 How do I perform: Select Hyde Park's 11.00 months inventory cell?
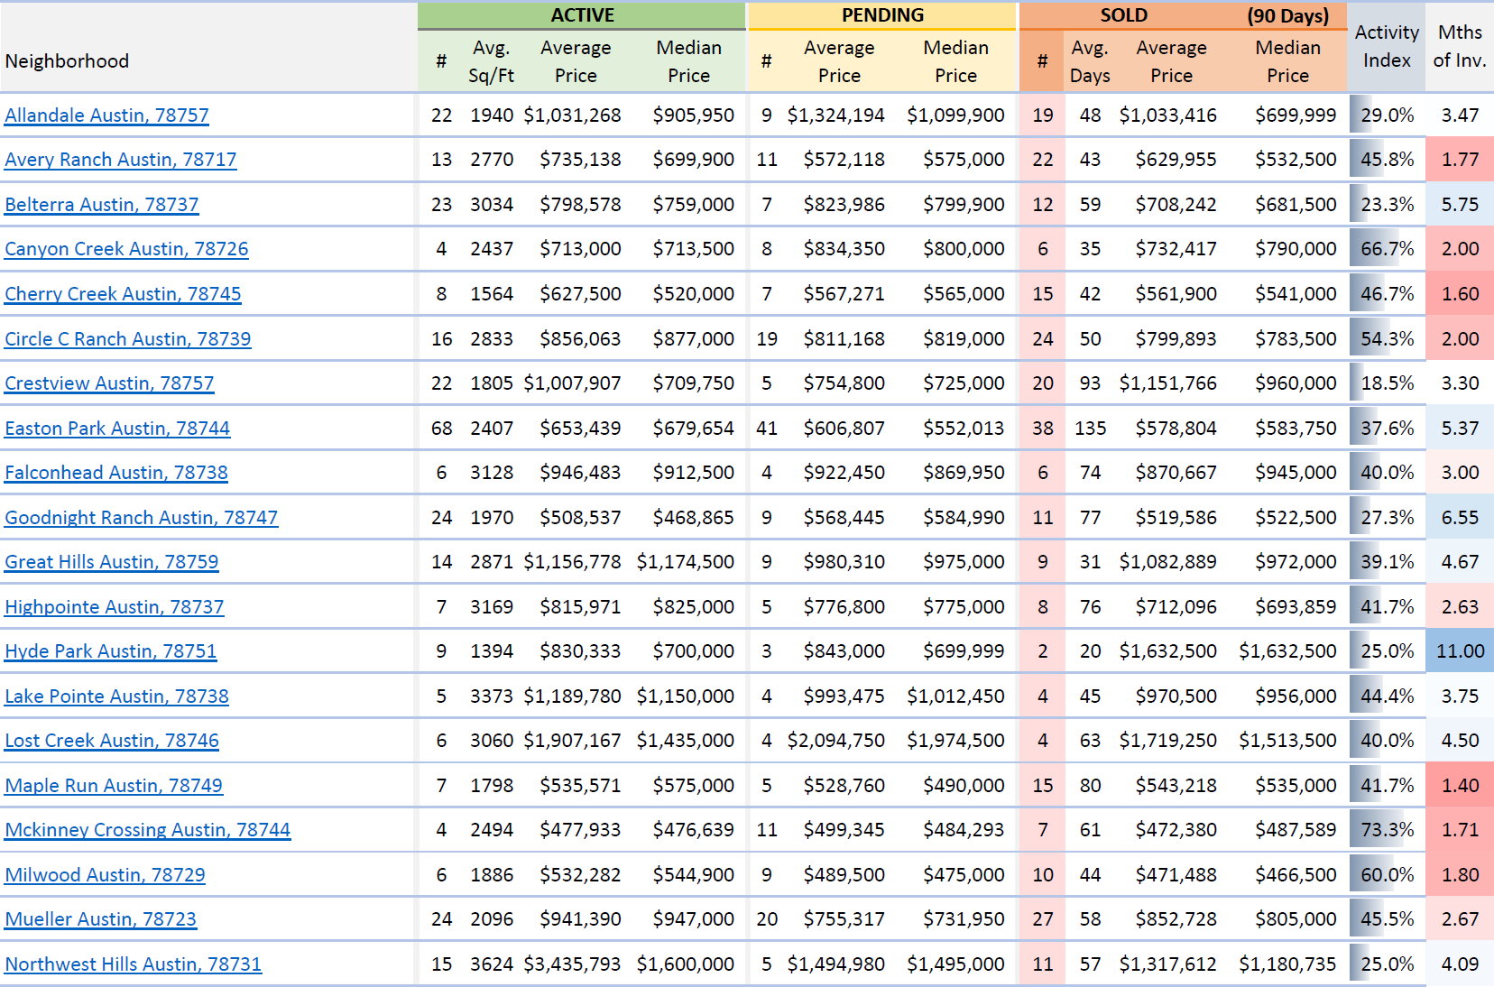click(x=1459, y=651)
